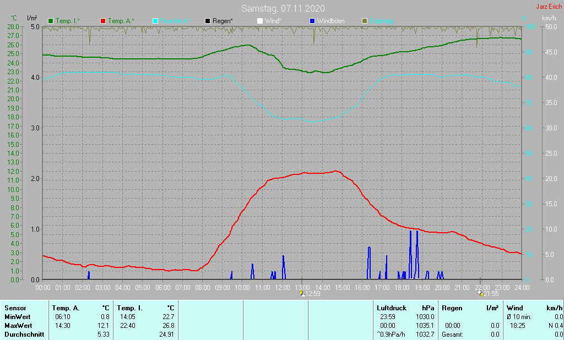The image size is (564, 340).
Task: Click the km/h axis unit label
Action: (x=549, y=18)
